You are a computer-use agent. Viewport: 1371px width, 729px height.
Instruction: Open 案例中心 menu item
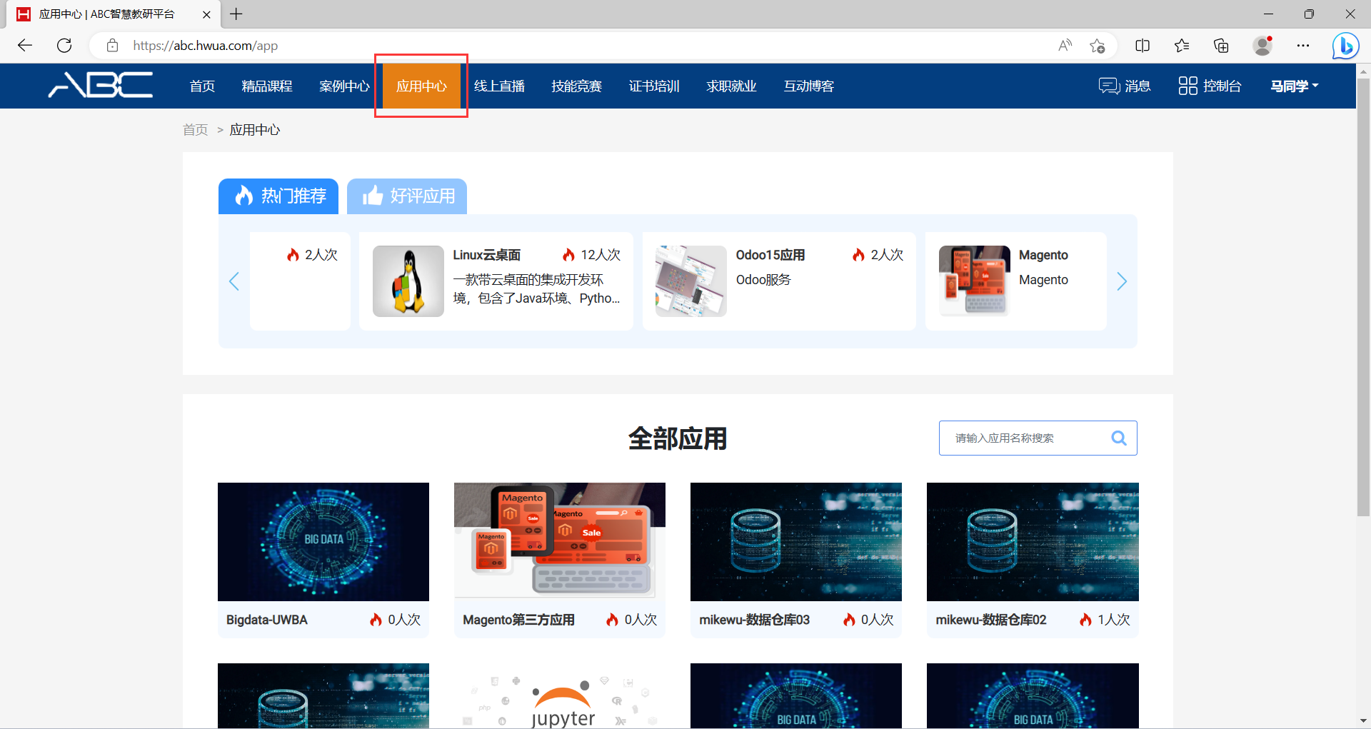click(344, 86)
